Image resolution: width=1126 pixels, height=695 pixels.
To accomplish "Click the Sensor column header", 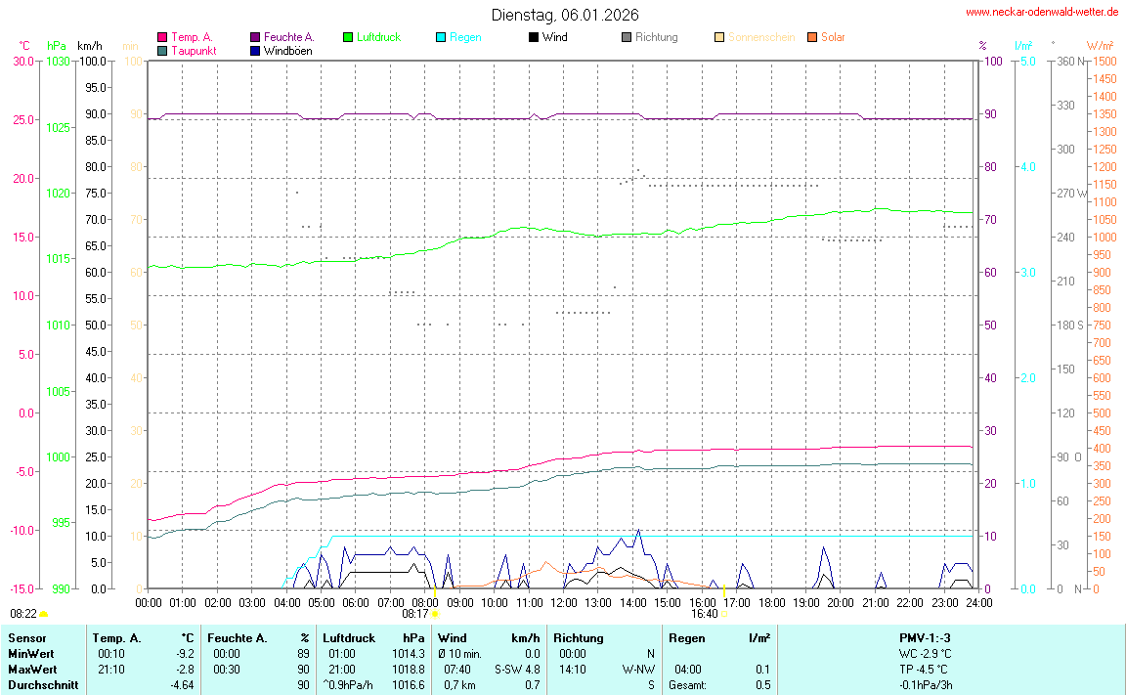I will [x=26, y=638].
